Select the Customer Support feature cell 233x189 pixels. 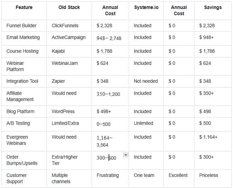(x=17, y=178)
